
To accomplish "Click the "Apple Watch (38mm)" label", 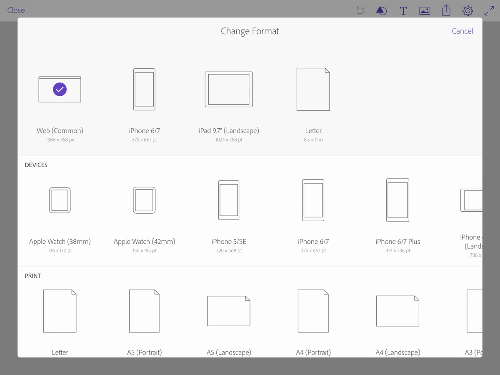I will tap(60, 241).
